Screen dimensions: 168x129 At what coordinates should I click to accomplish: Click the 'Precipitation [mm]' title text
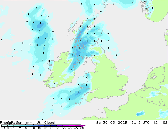(17, 123)
